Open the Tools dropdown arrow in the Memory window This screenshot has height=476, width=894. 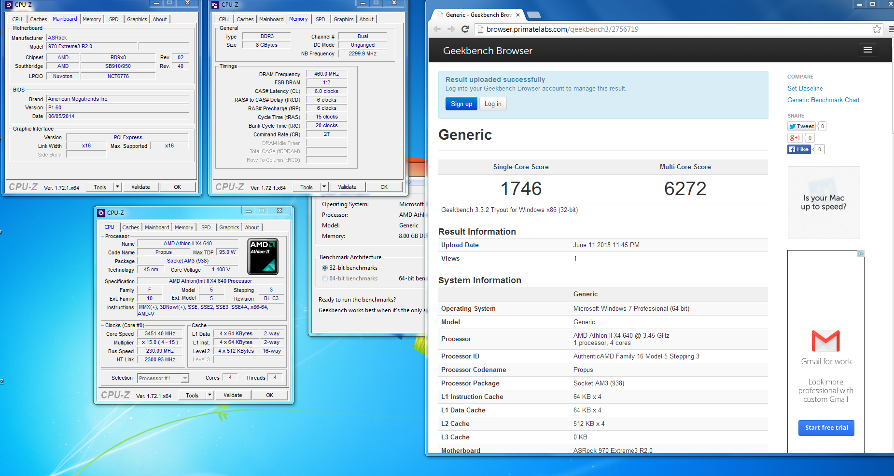pos(324,187)
